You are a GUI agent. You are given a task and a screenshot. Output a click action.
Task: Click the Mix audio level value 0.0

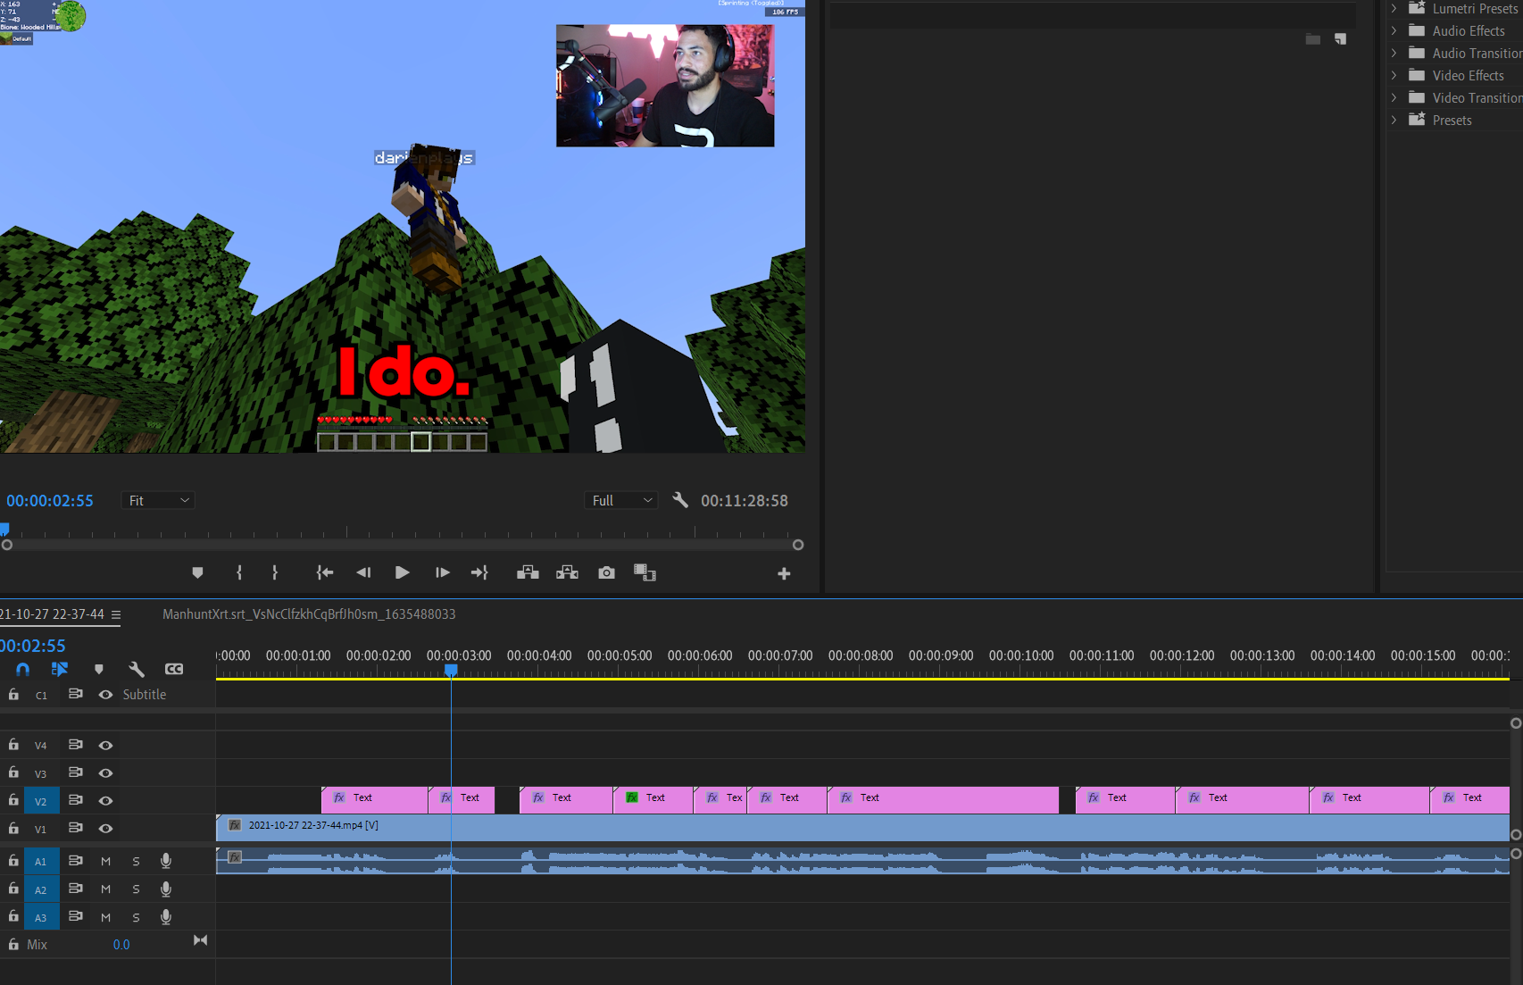click(121, 944)
